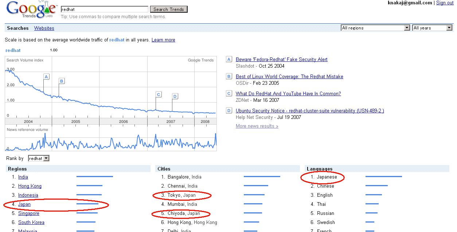457x232 pixels.
Task: Click the A icon beside Fedora-Redhat headline
Action: point(229,59)
